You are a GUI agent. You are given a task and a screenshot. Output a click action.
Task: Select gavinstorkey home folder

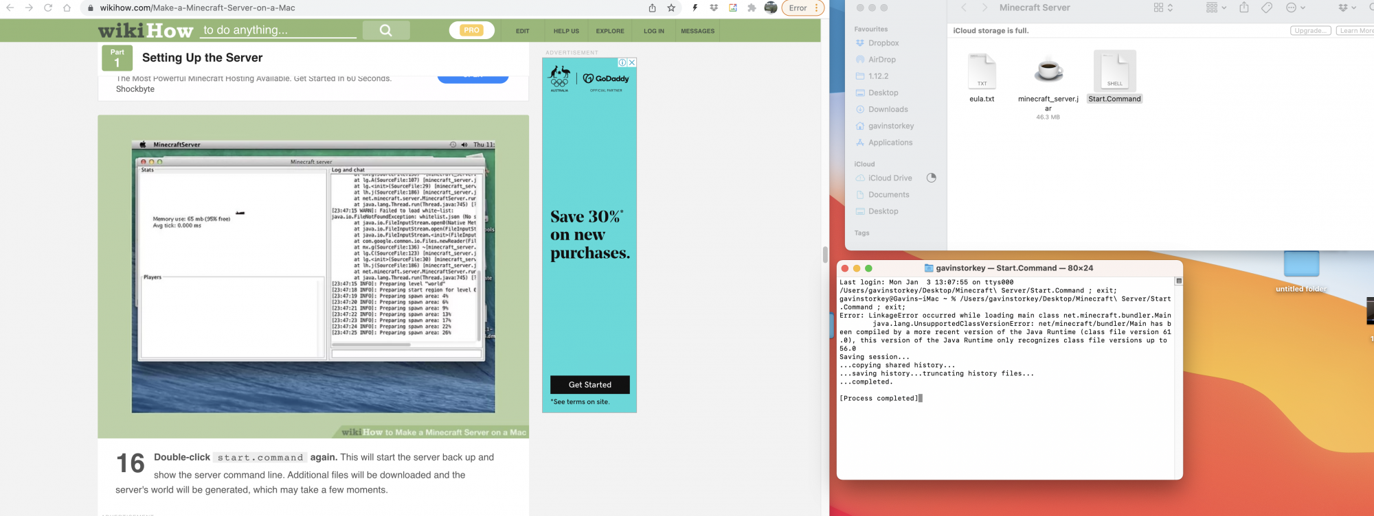point(890,126)
